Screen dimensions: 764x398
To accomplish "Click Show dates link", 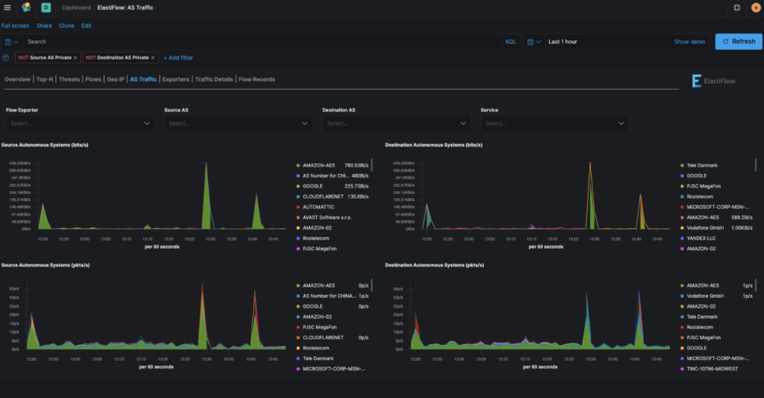I will 689,42.
